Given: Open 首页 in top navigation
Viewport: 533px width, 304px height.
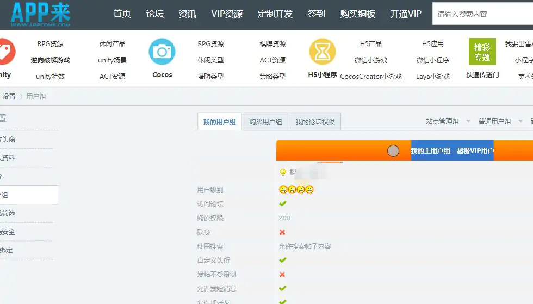Looking at the screenshot, I should (x=122, y=14).
